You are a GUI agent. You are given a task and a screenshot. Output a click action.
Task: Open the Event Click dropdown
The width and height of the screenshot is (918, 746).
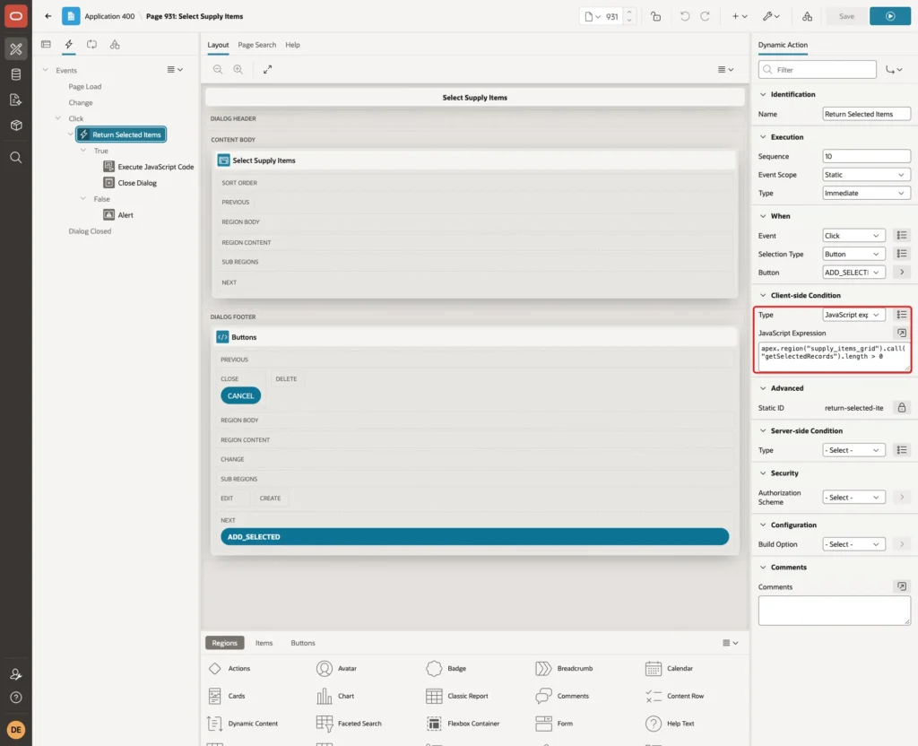click(853, 236)
